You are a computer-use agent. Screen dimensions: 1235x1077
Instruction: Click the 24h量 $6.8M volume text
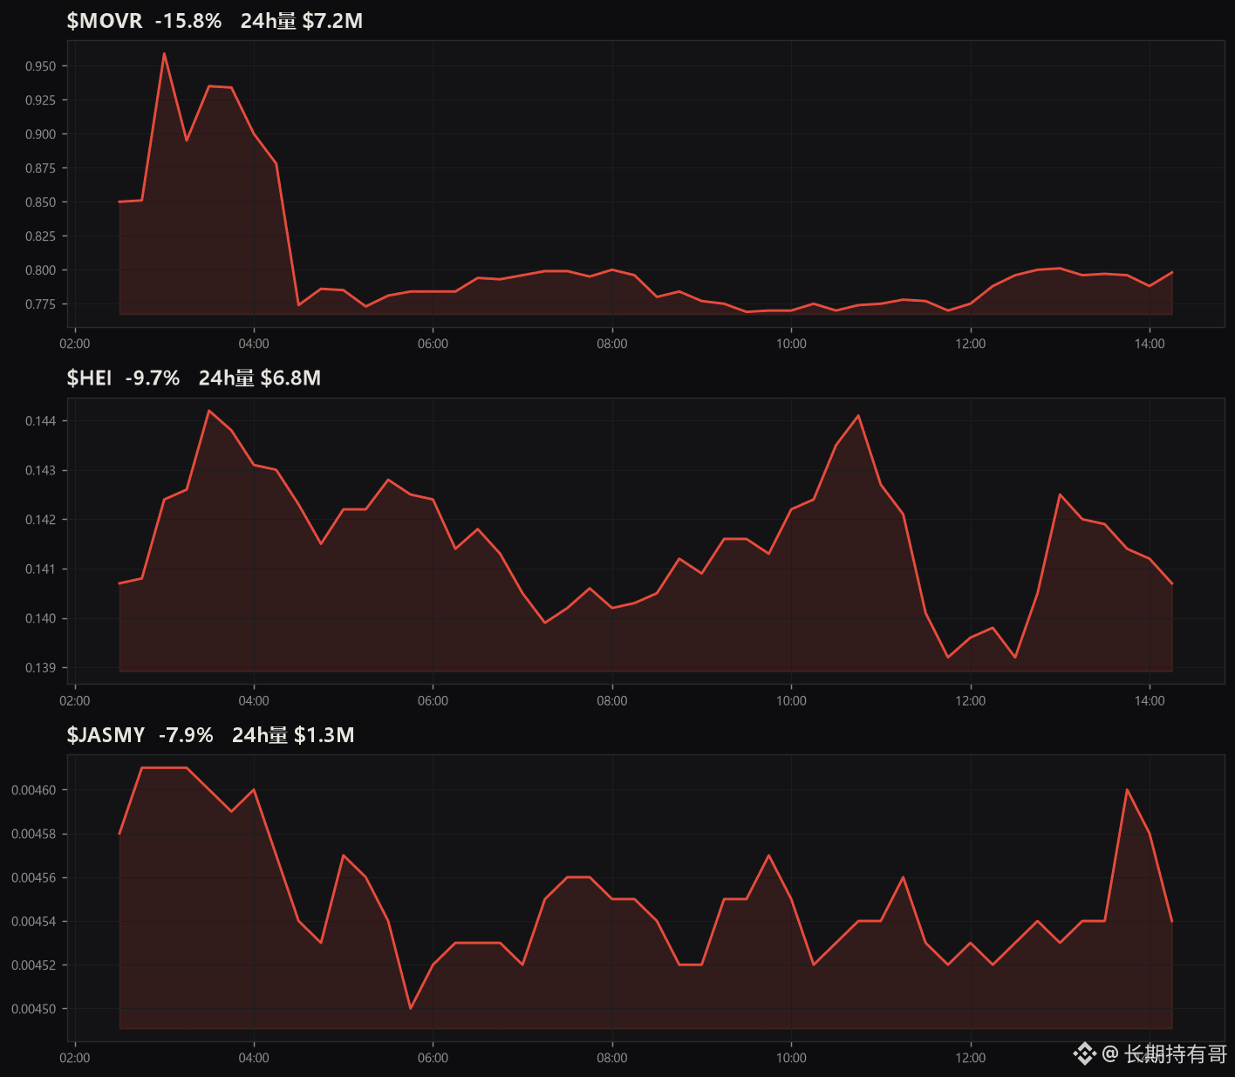(260, 378)
